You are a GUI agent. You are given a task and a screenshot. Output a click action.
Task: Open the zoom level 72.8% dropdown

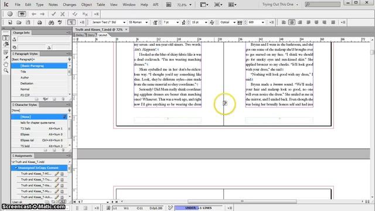click(x=190, y=5)
